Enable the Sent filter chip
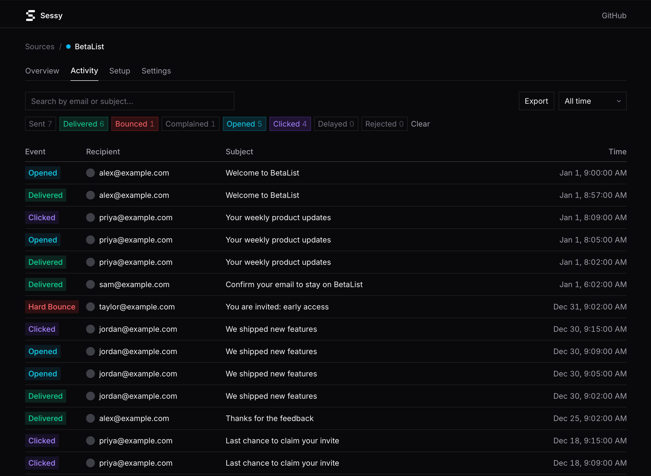 [40, 124]
